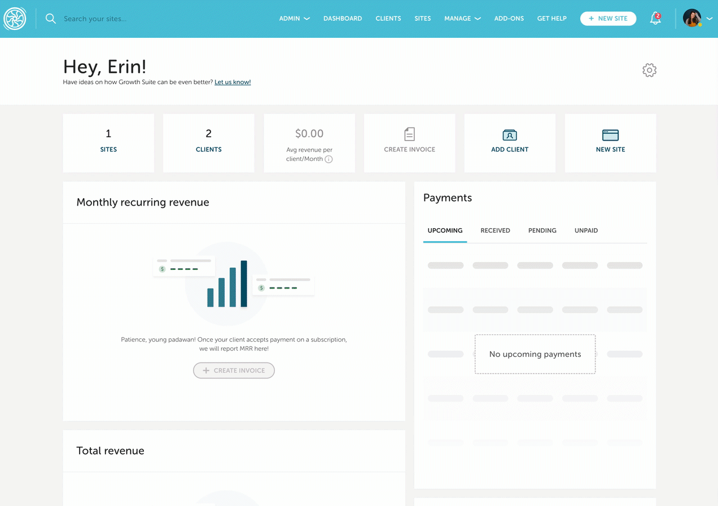Click the Create Invoice quick card
718x506 pixels.
tap(410, 143)
